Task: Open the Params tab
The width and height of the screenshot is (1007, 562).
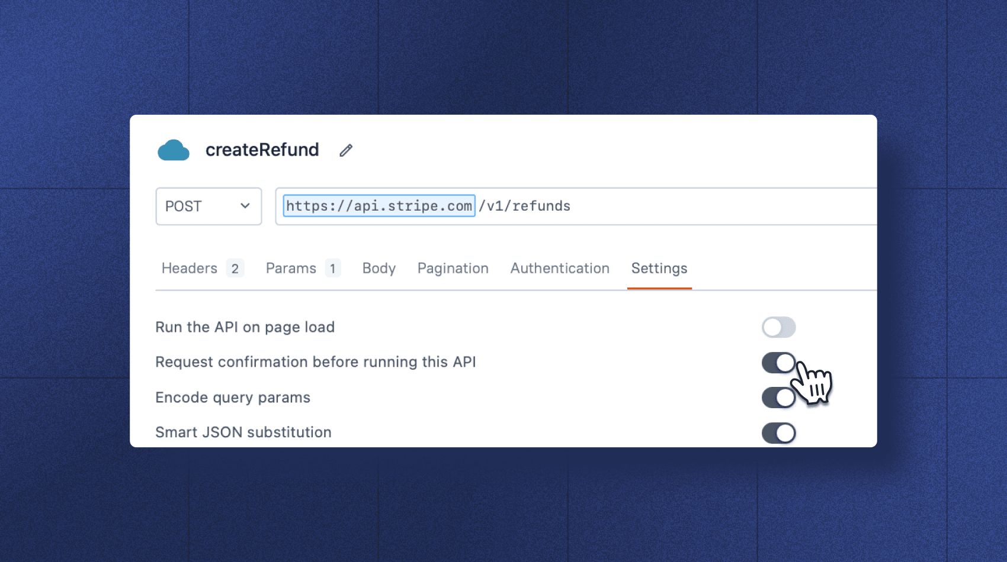Action: coord(290,268)
